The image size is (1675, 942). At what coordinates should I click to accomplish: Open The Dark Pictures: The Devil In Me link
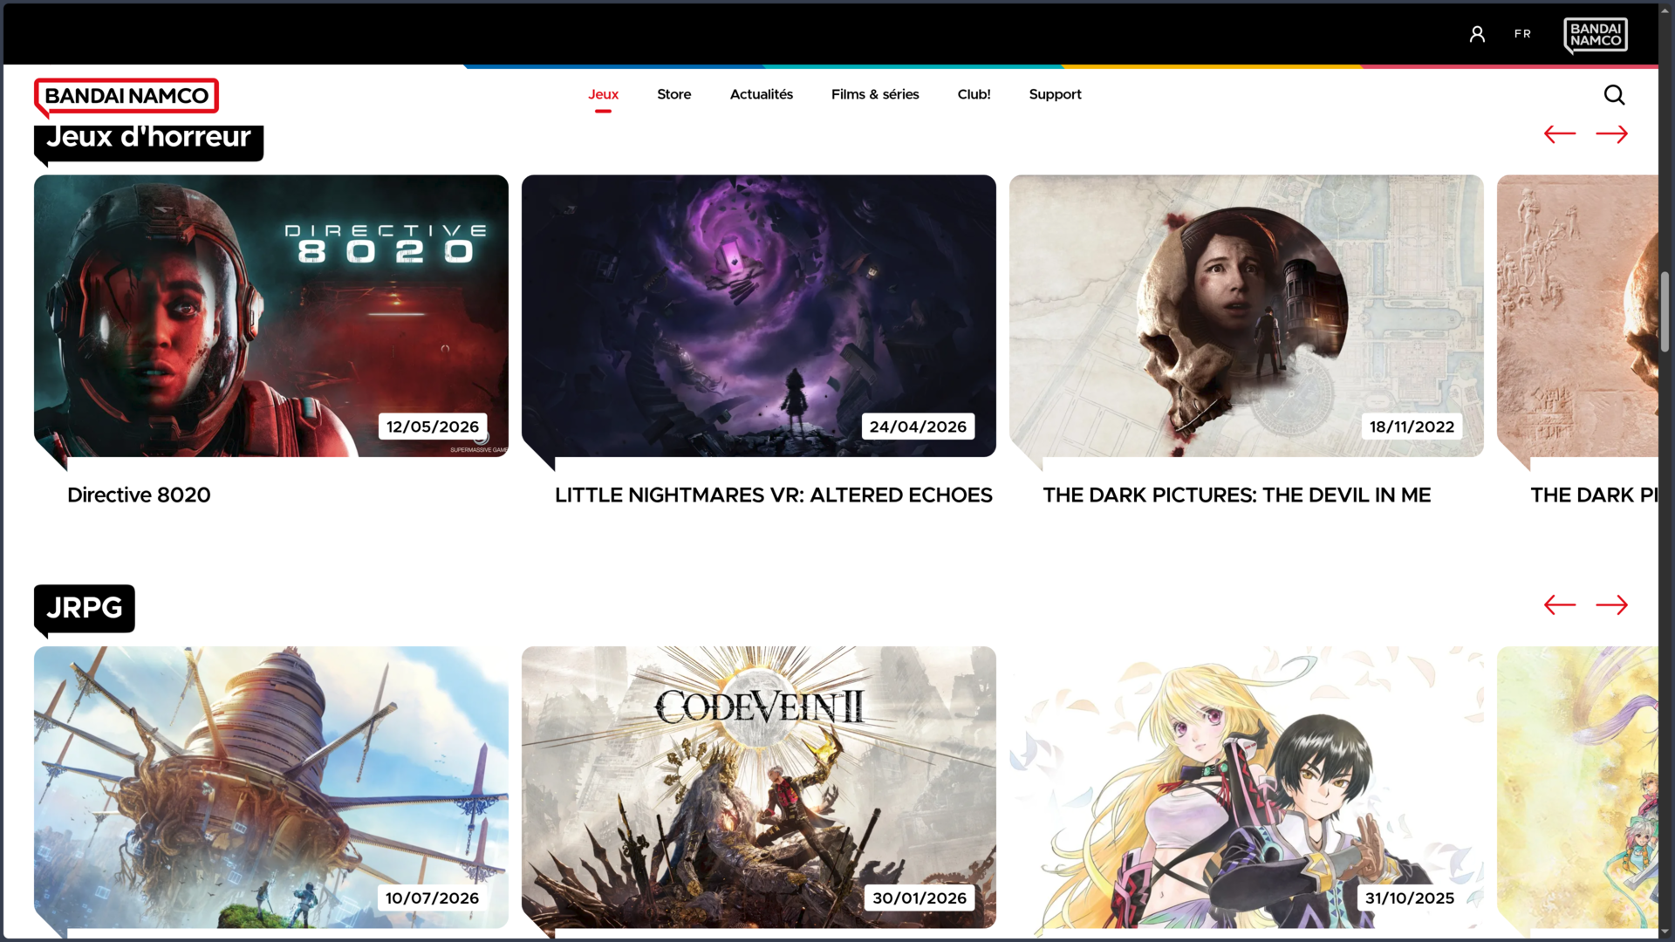pyautogui.click(x=1236, y=495)
